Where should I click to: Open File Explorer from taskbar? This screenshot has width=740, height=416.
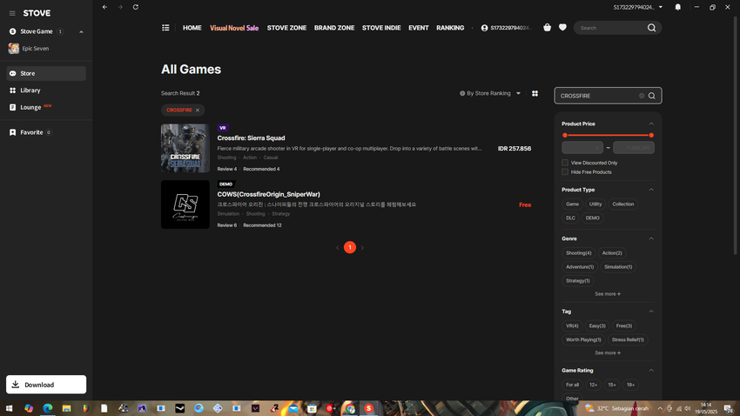point(66,408)
